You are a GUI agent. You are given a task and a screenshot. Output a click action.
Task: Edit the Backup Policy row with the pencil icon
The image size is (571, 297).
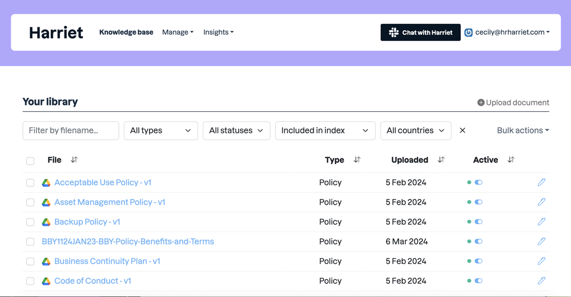(x=541, y=222)
